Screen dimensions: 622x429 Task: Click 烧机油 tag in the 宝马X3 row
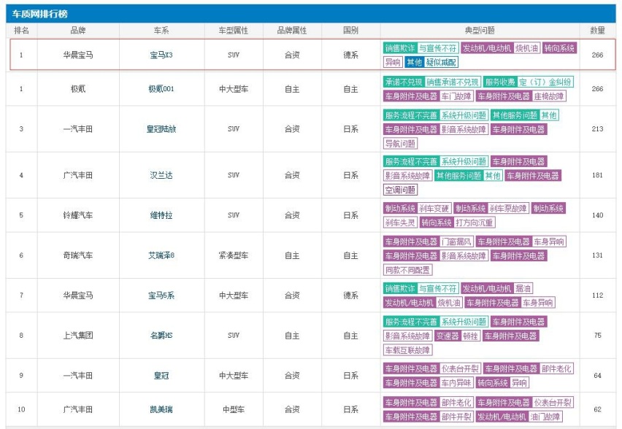tap(526, 48)
